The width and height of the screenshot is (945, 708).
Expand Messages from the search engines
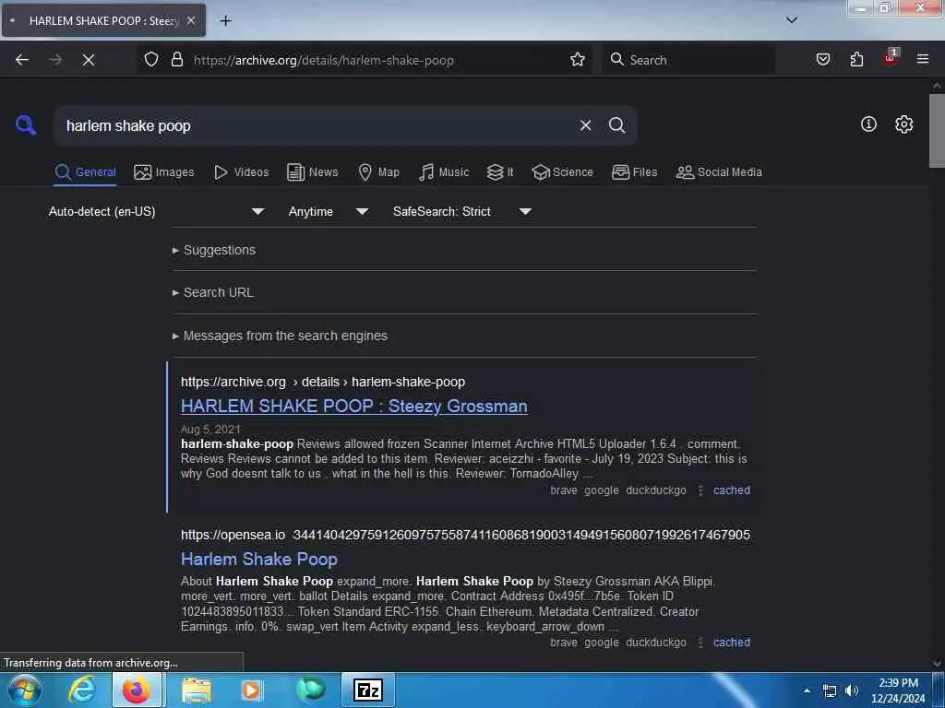(x=280, y=336)
